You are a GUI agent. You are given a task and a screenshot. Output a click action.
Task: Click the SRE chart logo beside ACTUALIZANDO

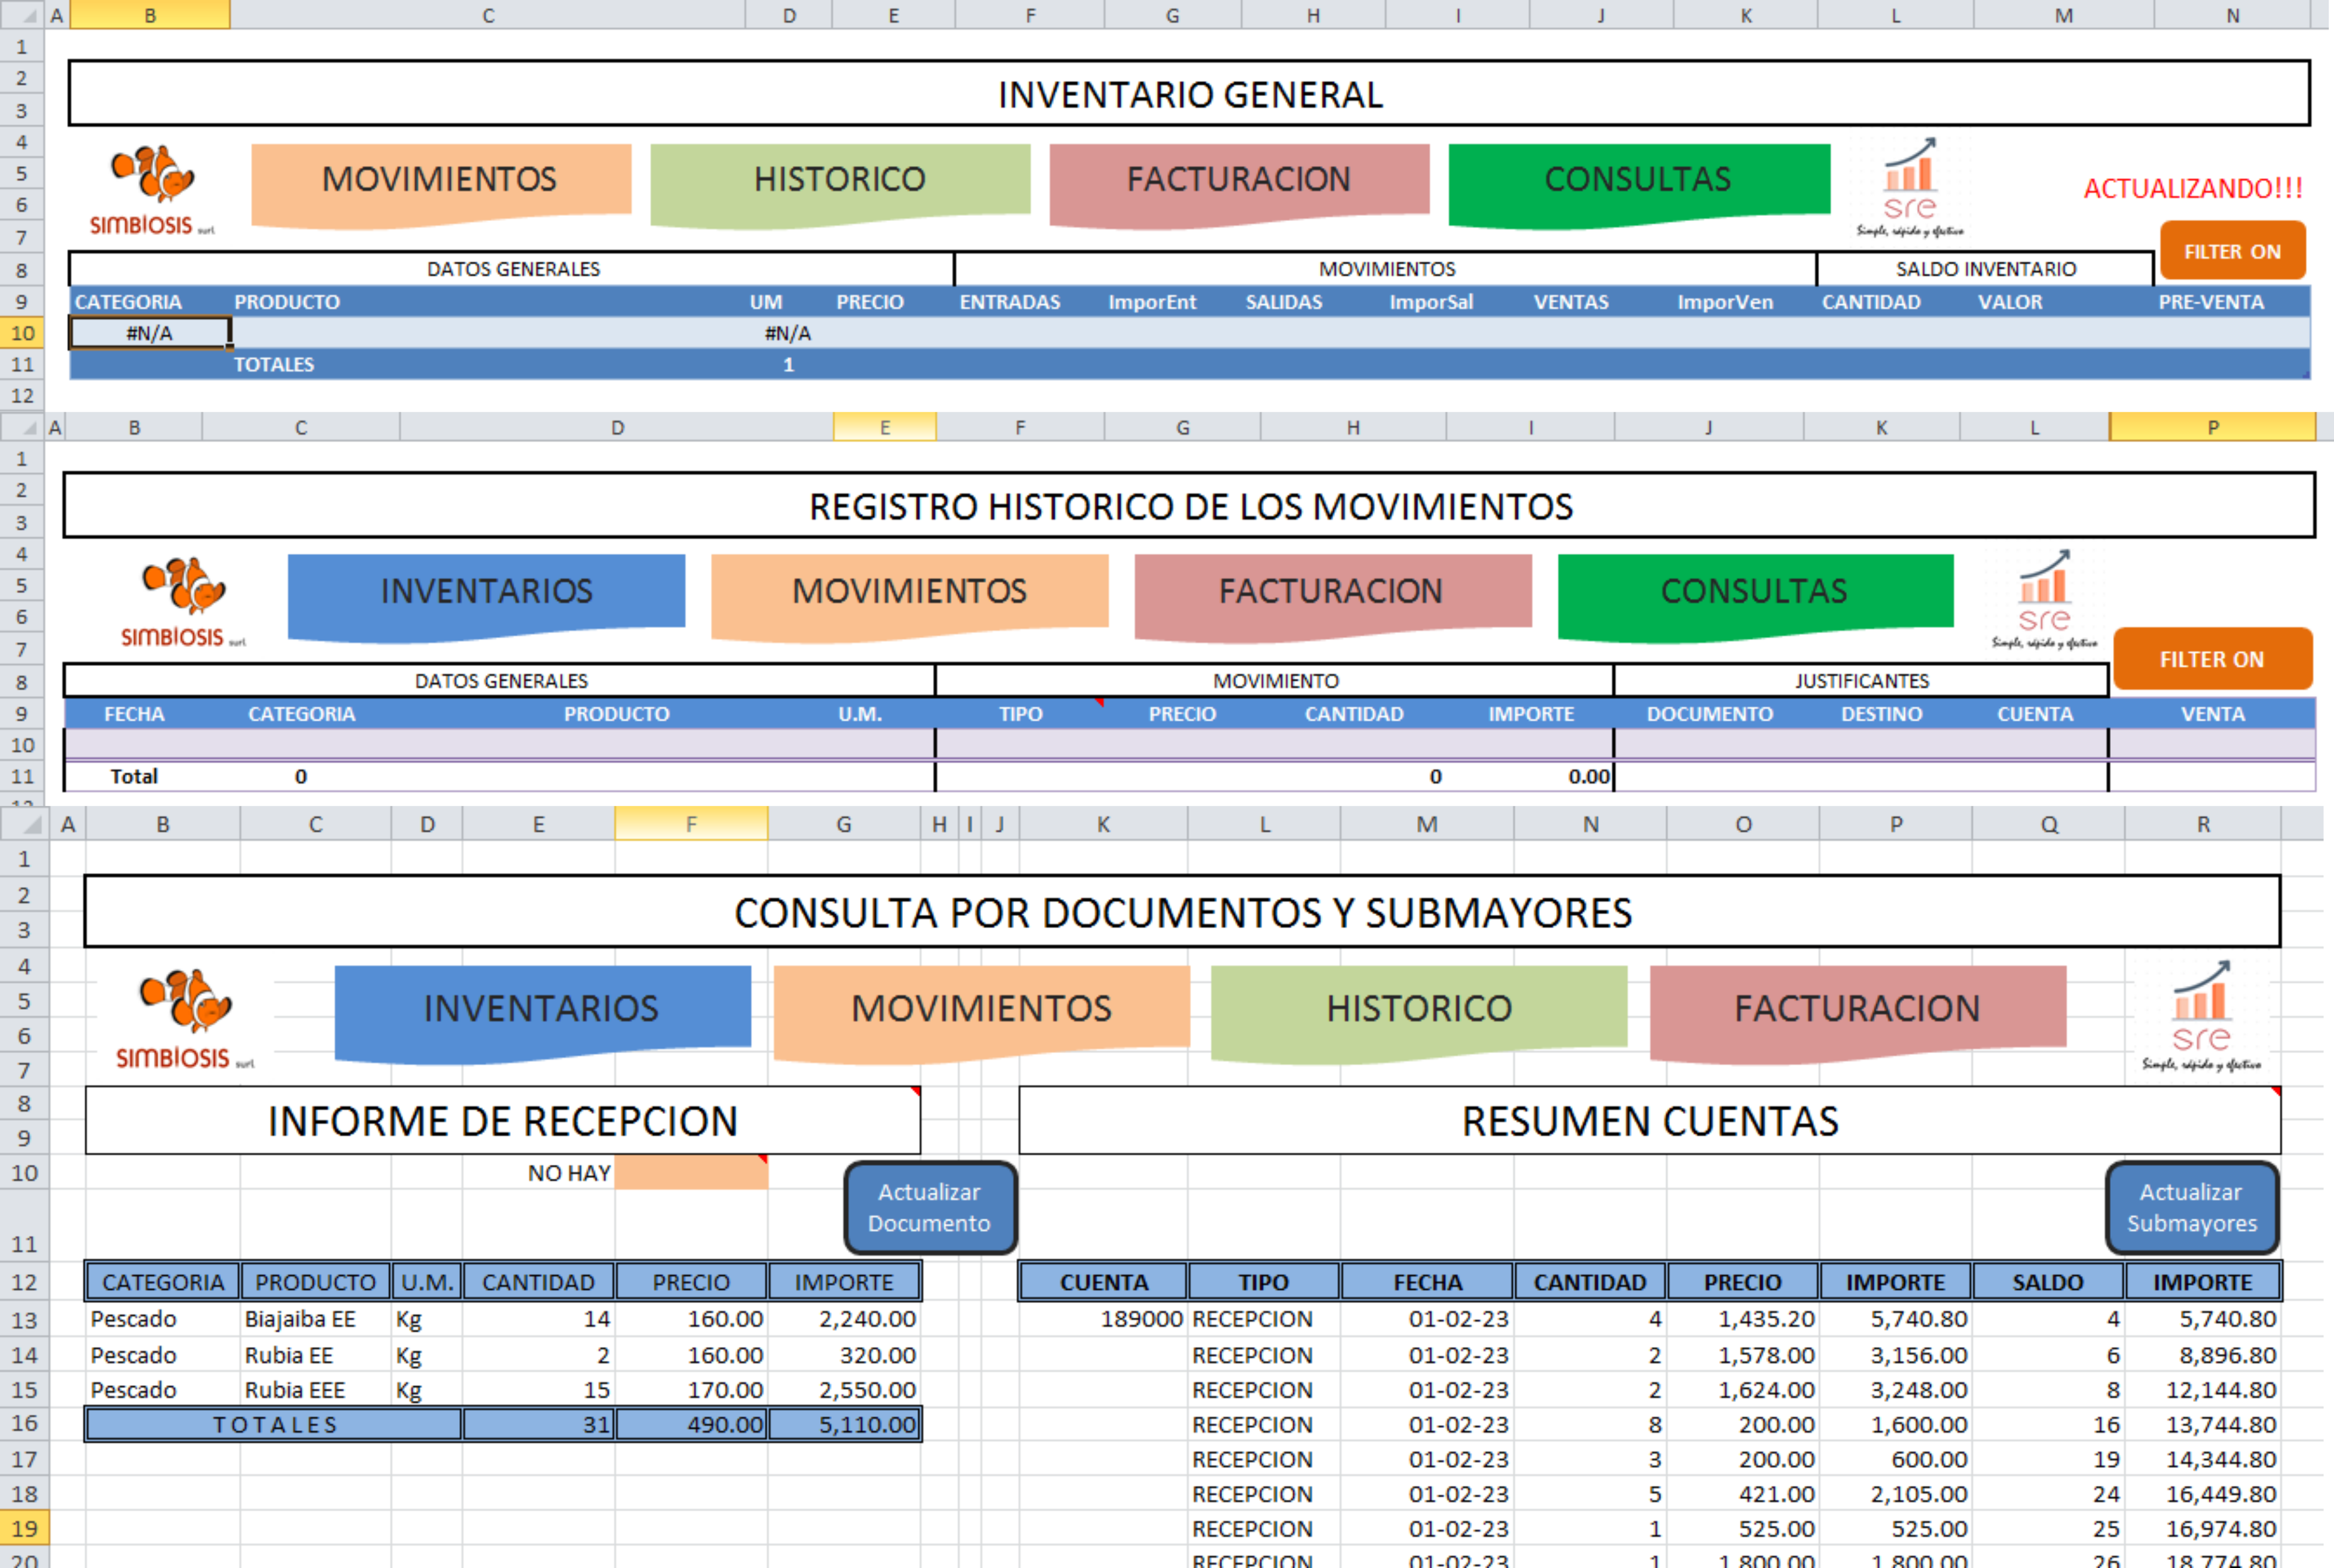pyautogui.click(x=1909, y=187)
